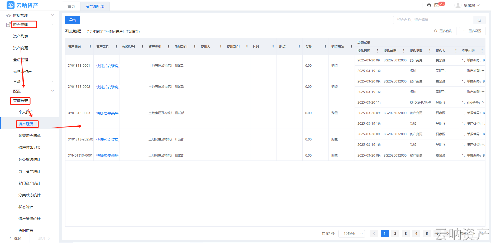This screenshot has width=491, height=243.
Task: Open 折旧汇总 menu item
Action: coord(26,231)
